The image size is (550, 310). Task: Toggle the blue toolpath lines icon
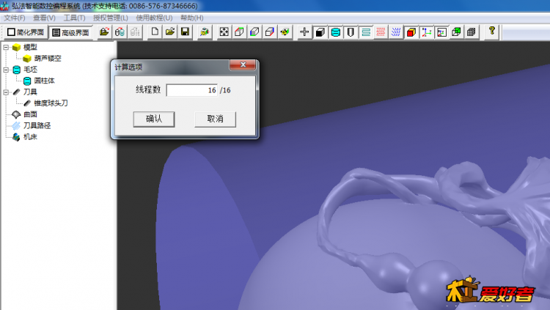pos(396,32)
